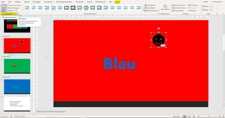Viewport: 225px width, 118px height.
Task: Click the accessibility check icon in status bar
Action: click(11, 116)
